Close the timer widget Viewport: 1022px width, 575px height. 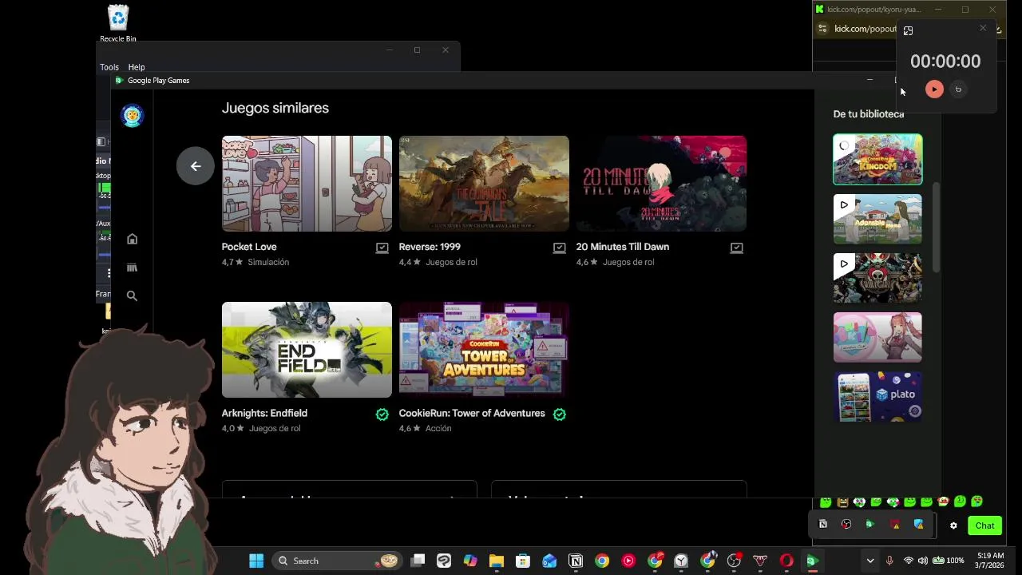pos(983,29)
